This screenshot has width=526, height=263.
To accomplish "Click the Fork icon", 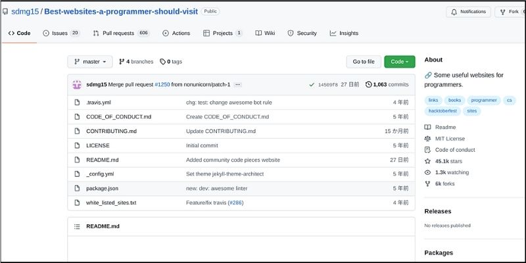I will point(502,12).
